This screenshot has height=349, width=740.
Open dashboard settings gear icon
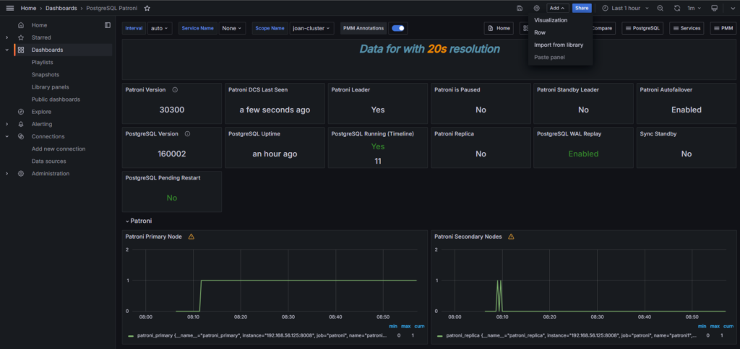pos(537,8)
